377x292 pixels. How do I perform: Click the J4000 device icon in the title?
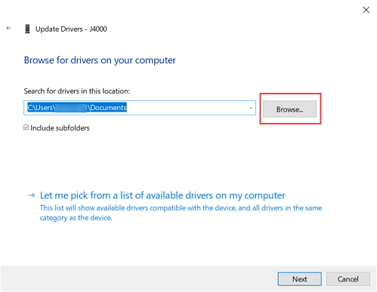pos(27,29)
